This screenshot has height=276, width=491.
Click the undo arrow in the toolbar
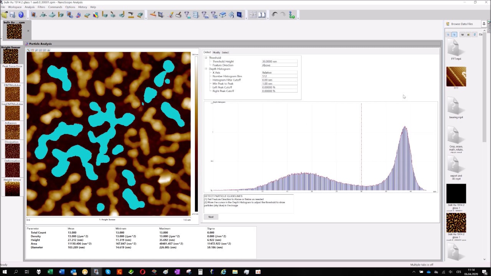275,15
